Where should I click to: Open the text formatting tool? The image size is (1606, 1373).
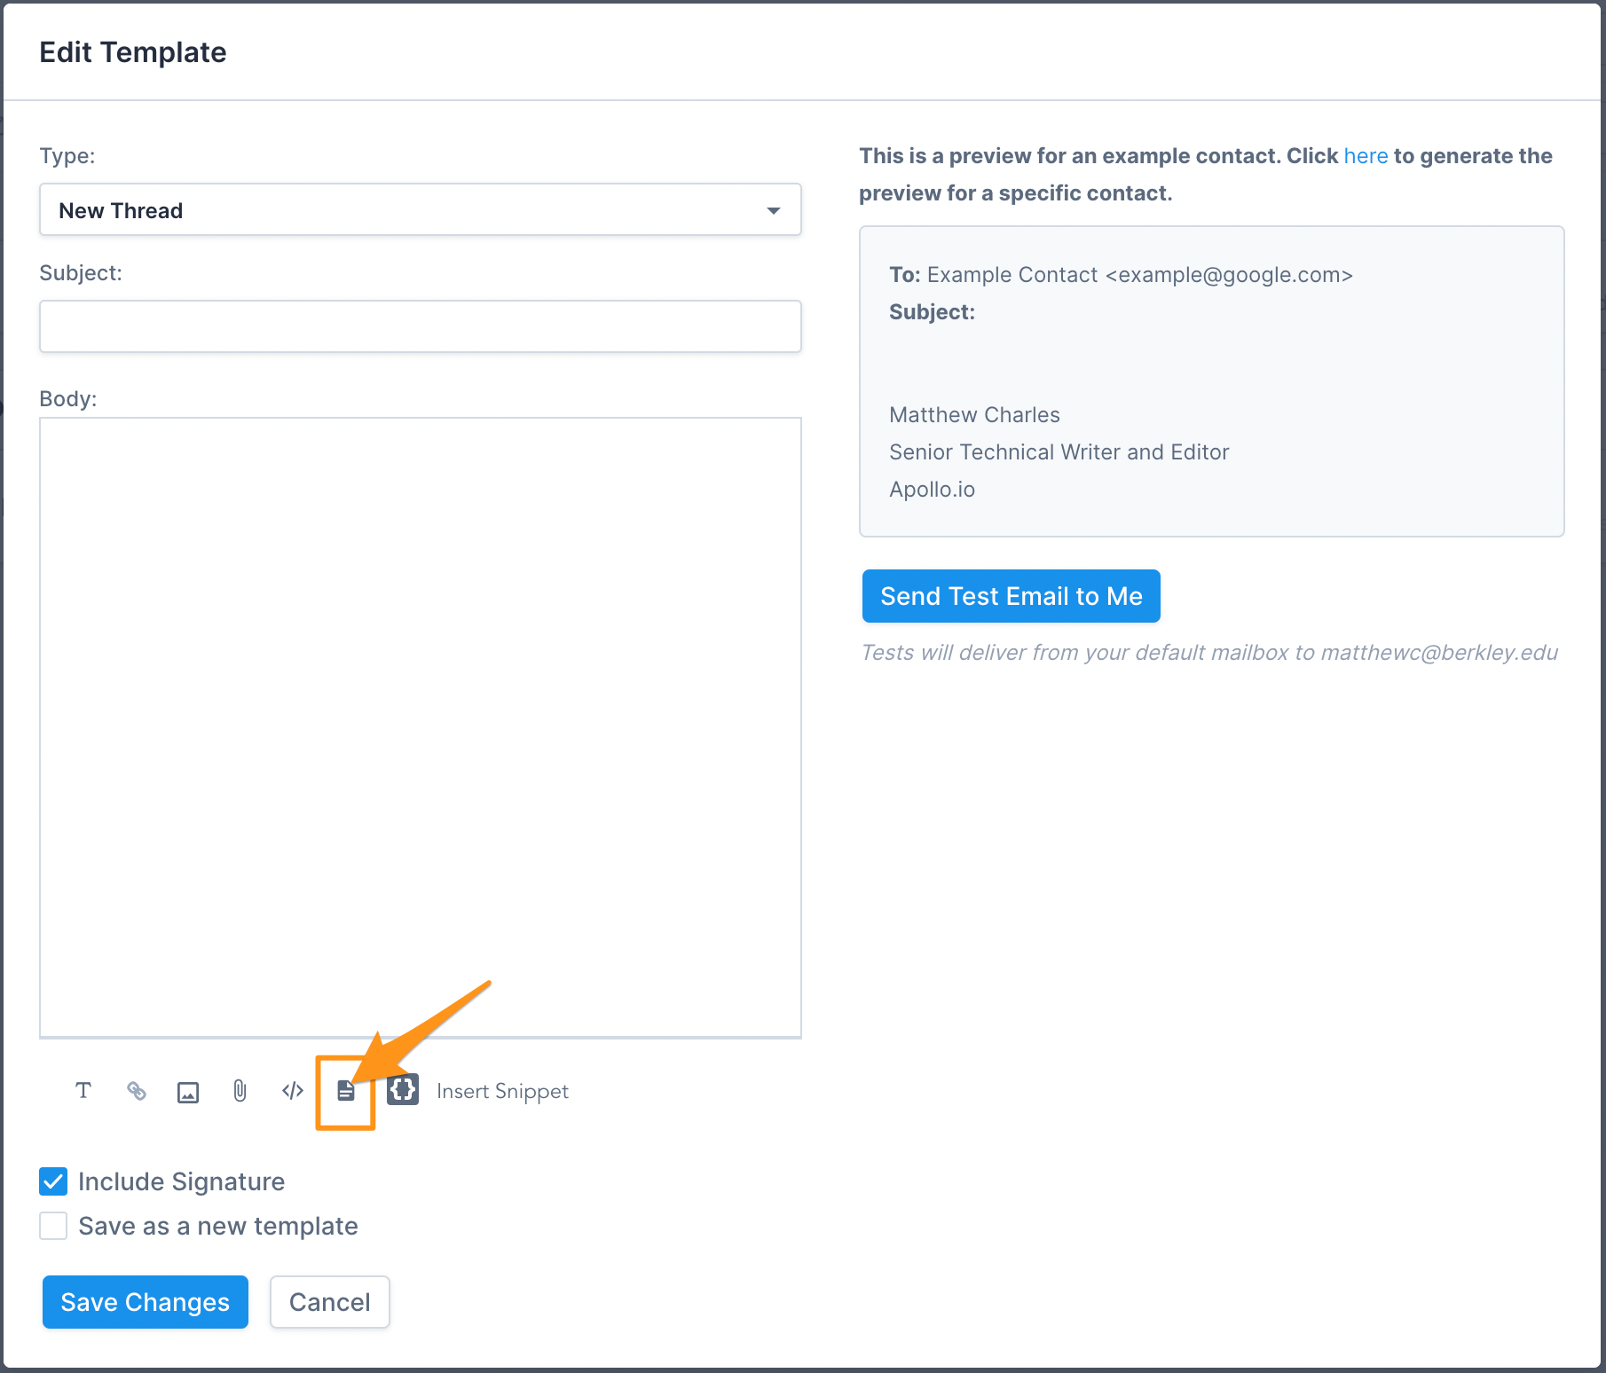83,1091
